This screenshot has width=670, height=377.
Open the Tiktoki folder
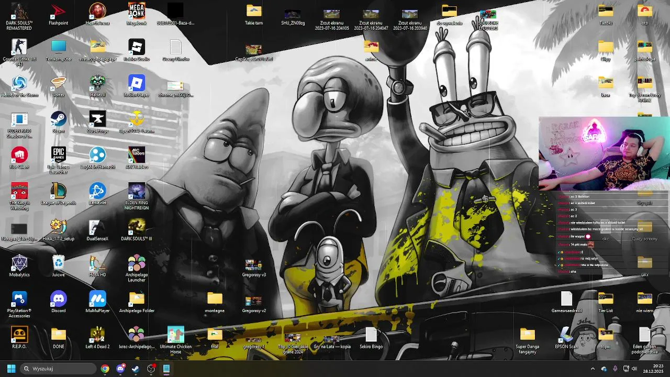[606, 14]
